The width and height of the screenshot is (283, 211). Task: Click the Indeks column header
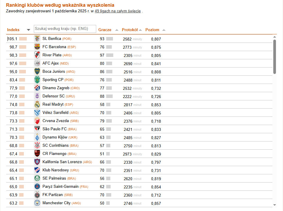click(13, 30)
